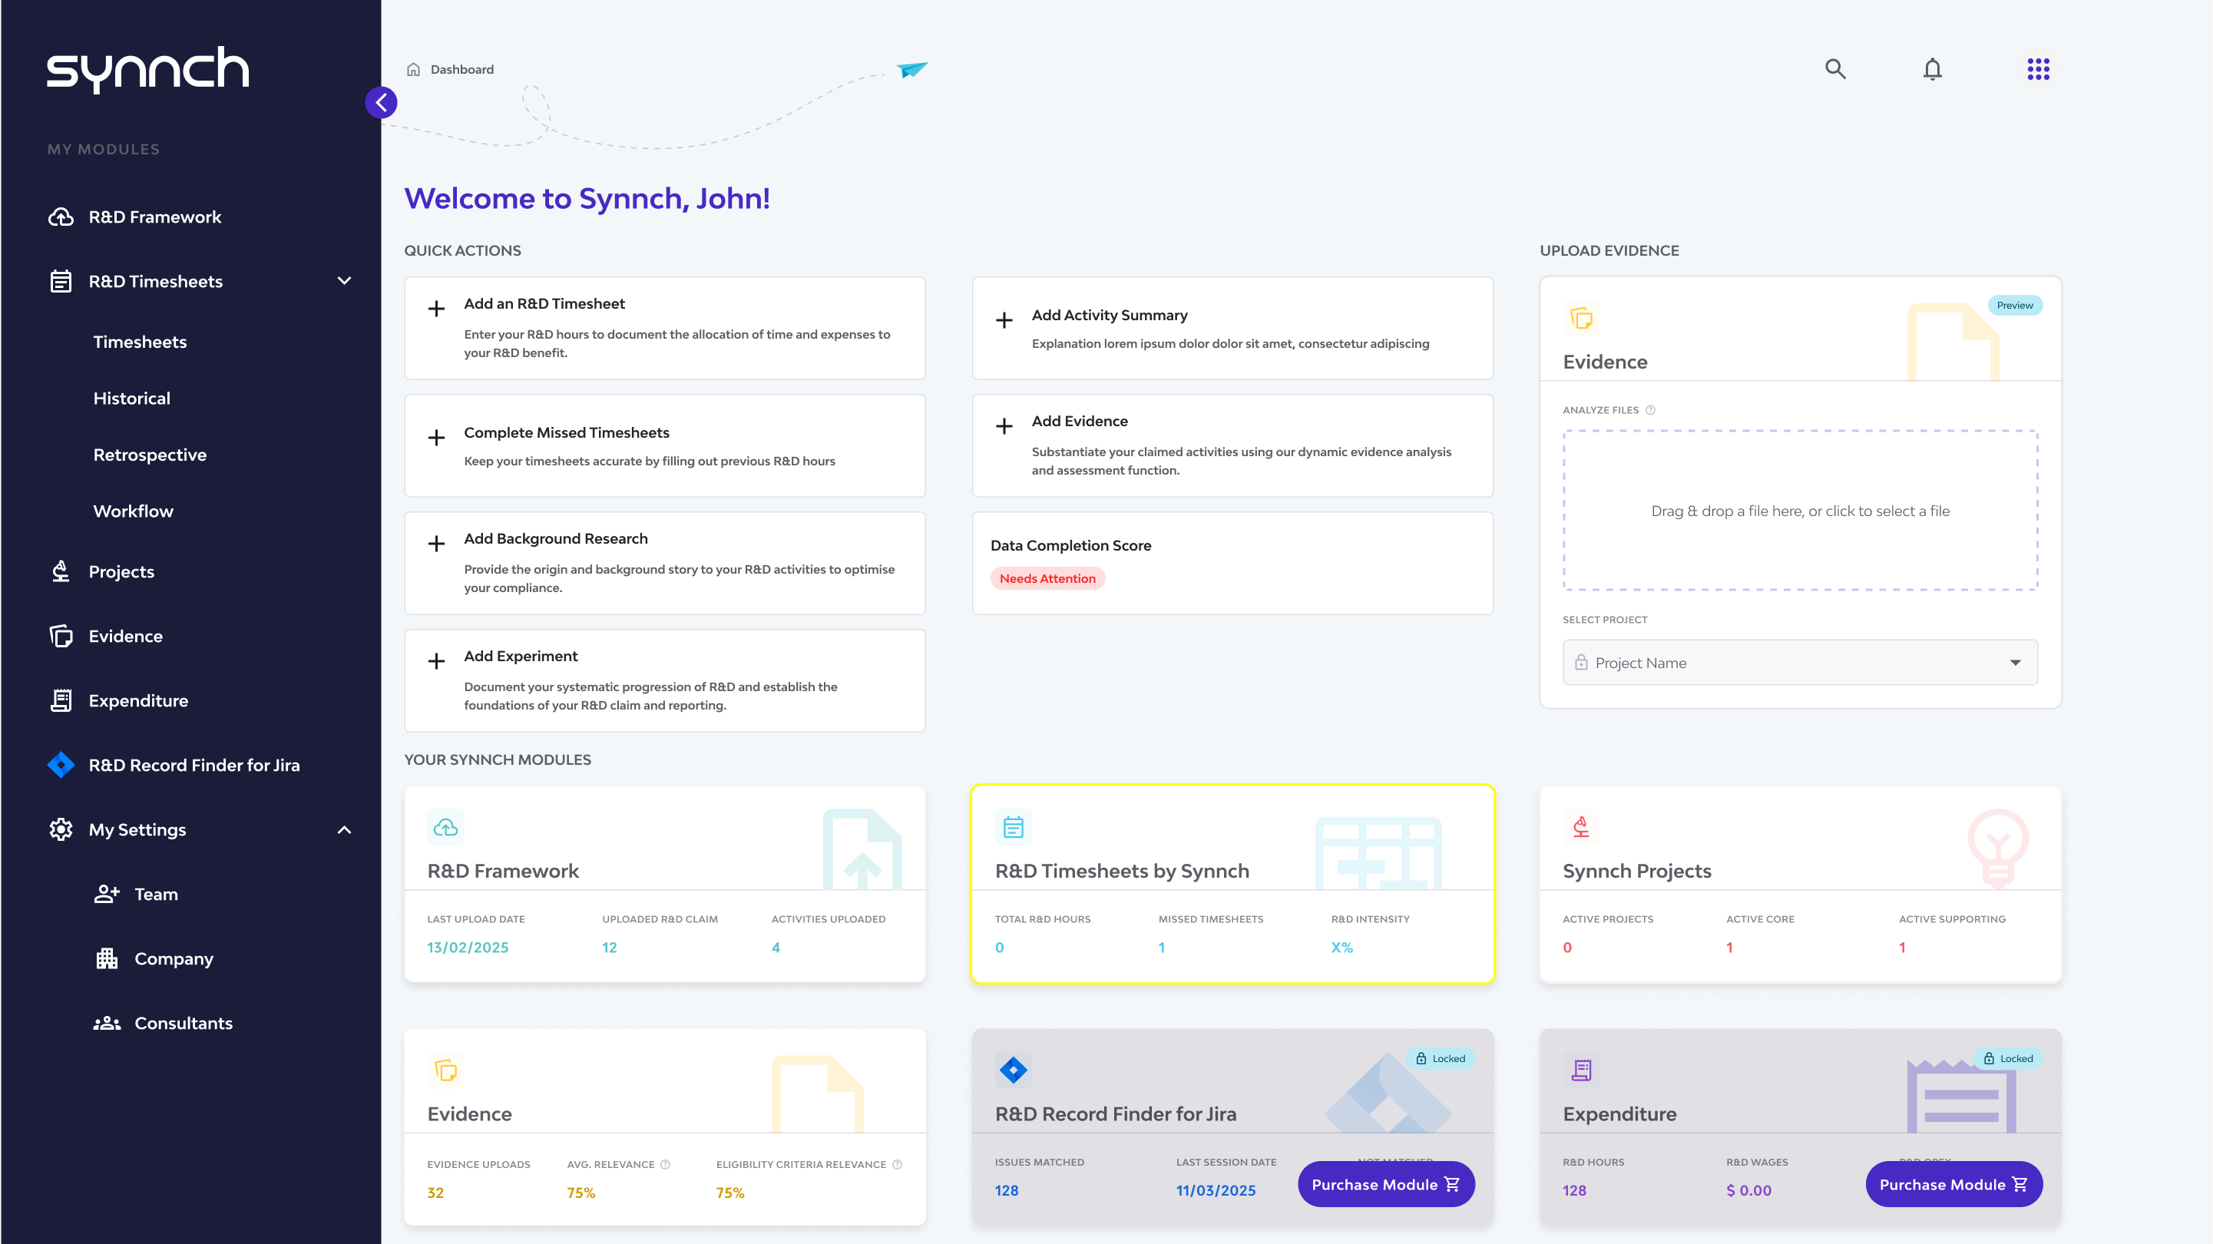Click microscope icon on Synnch Projects card
Image resolution: width=2213 pixels, height=1244 pixels.
pos(1581,826)
